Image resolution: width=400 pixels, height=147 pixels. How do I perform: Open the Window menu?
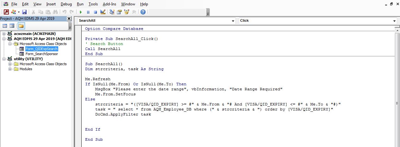point(128,4)
